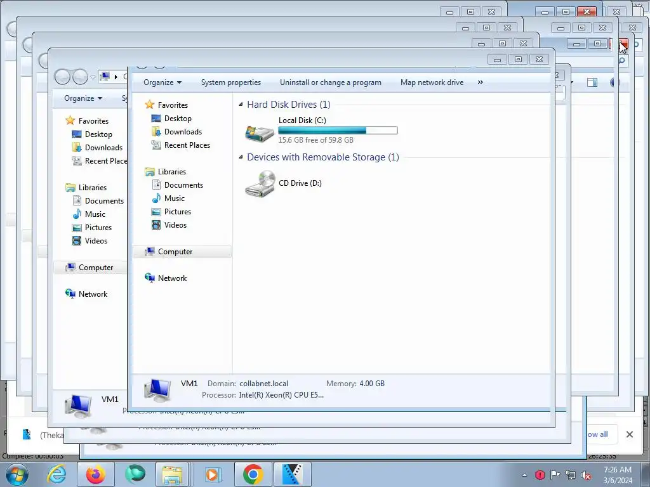Click muted volume tray icon
Screen dimensions: 650x487
pos(586,475)
